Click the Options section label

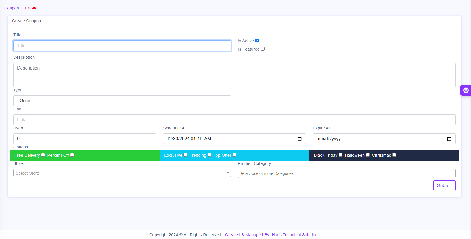[21, 147]
